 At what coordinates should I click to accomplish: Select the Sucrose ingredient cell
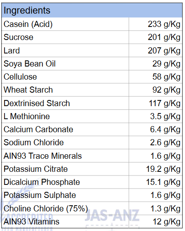click(x=65, y=37)
